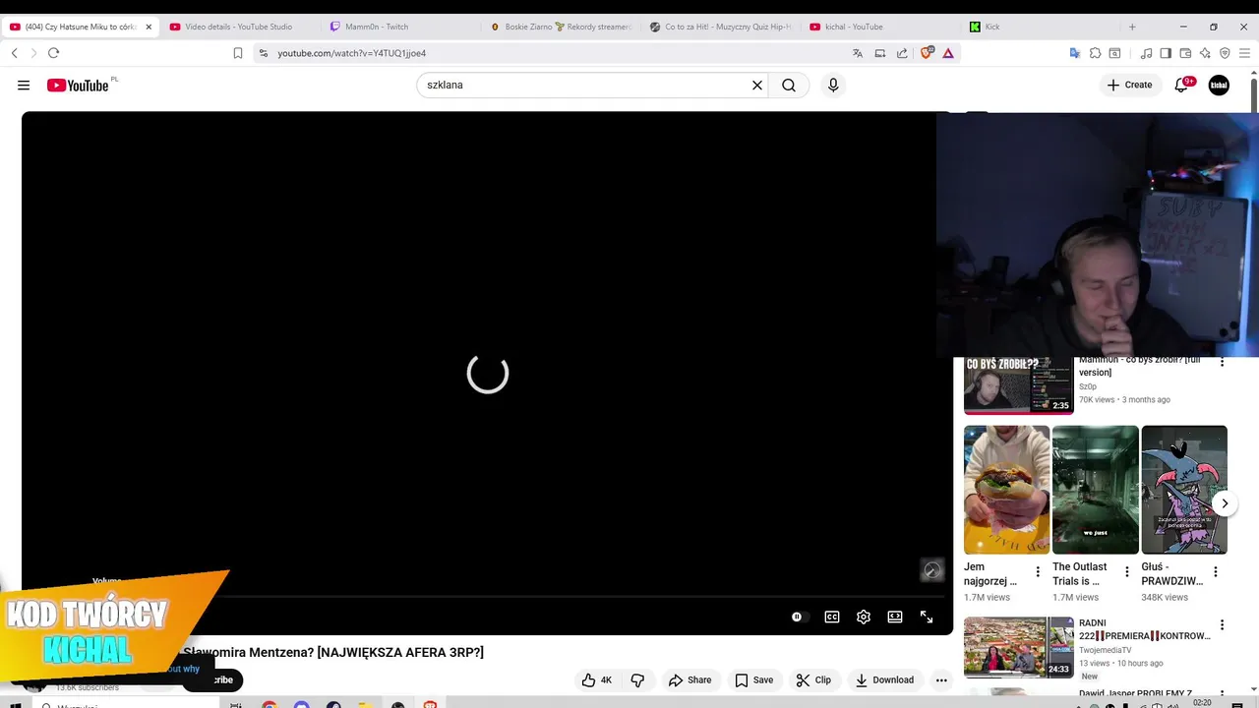Close the active Hatsune Miku tab
This screenshot has height=708, width=1259.
[149, 27]
